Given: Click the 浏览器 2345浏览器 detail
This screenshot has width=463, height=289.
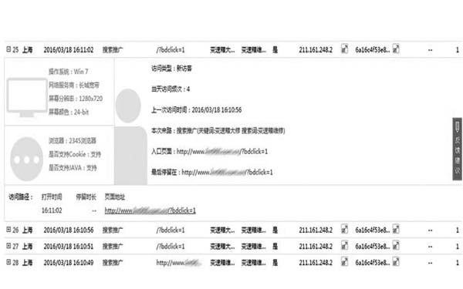Looking at the screenshot, I should click(73, 141).
